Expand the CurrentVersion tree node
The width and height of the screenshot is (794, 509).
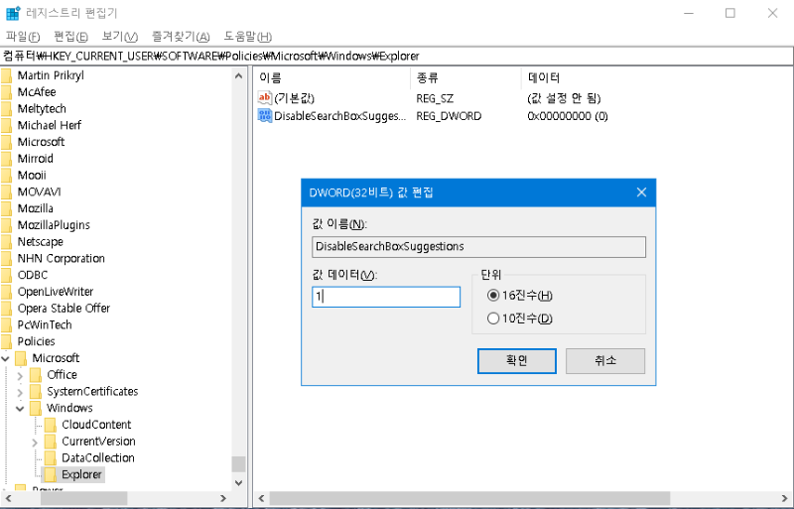point(36,442)
